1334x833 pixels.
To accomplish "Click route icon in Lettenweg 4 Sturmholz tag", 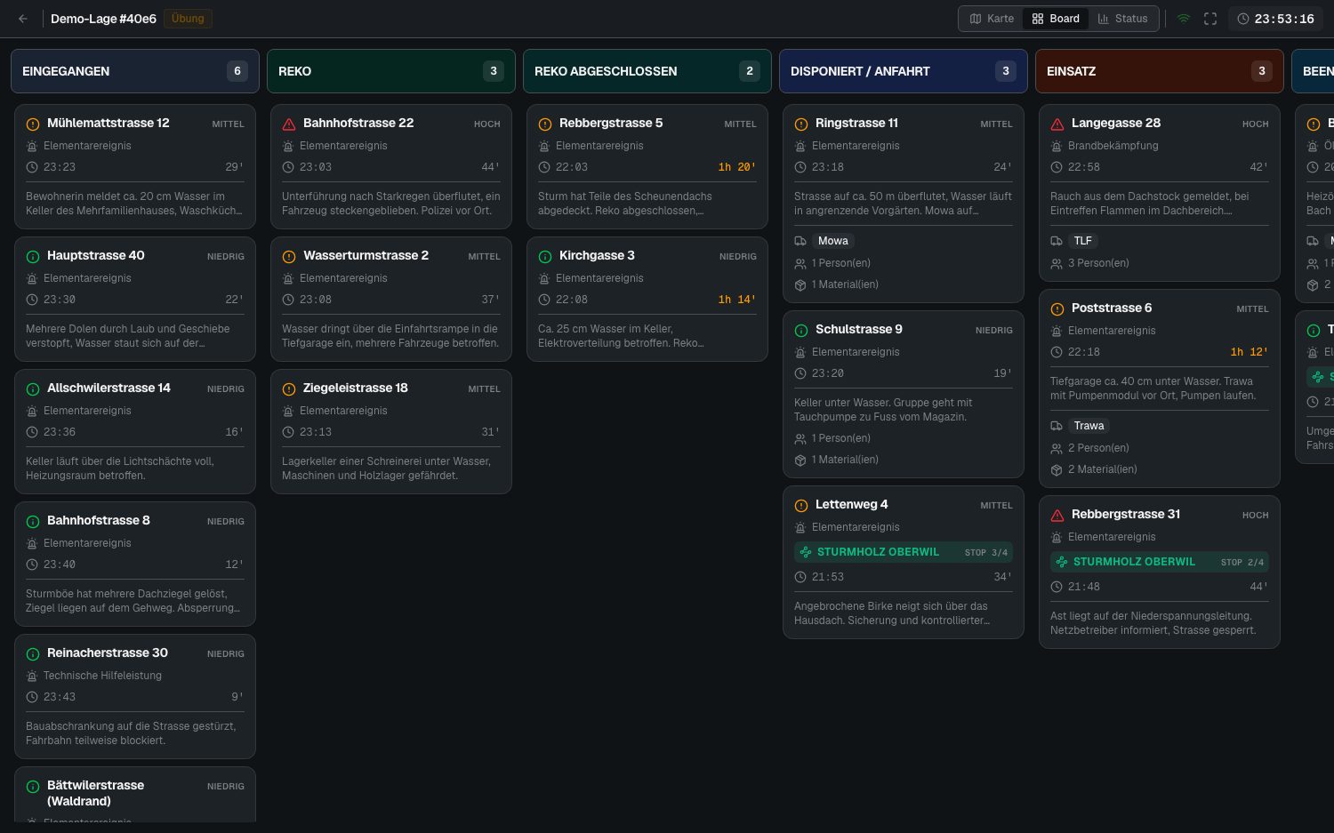I will tap(806, 552).
